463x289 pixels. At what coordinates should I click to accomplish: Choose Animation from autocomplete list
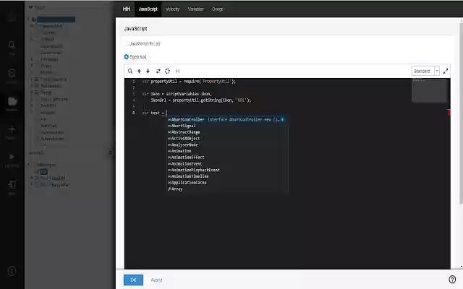coord(227,151)
